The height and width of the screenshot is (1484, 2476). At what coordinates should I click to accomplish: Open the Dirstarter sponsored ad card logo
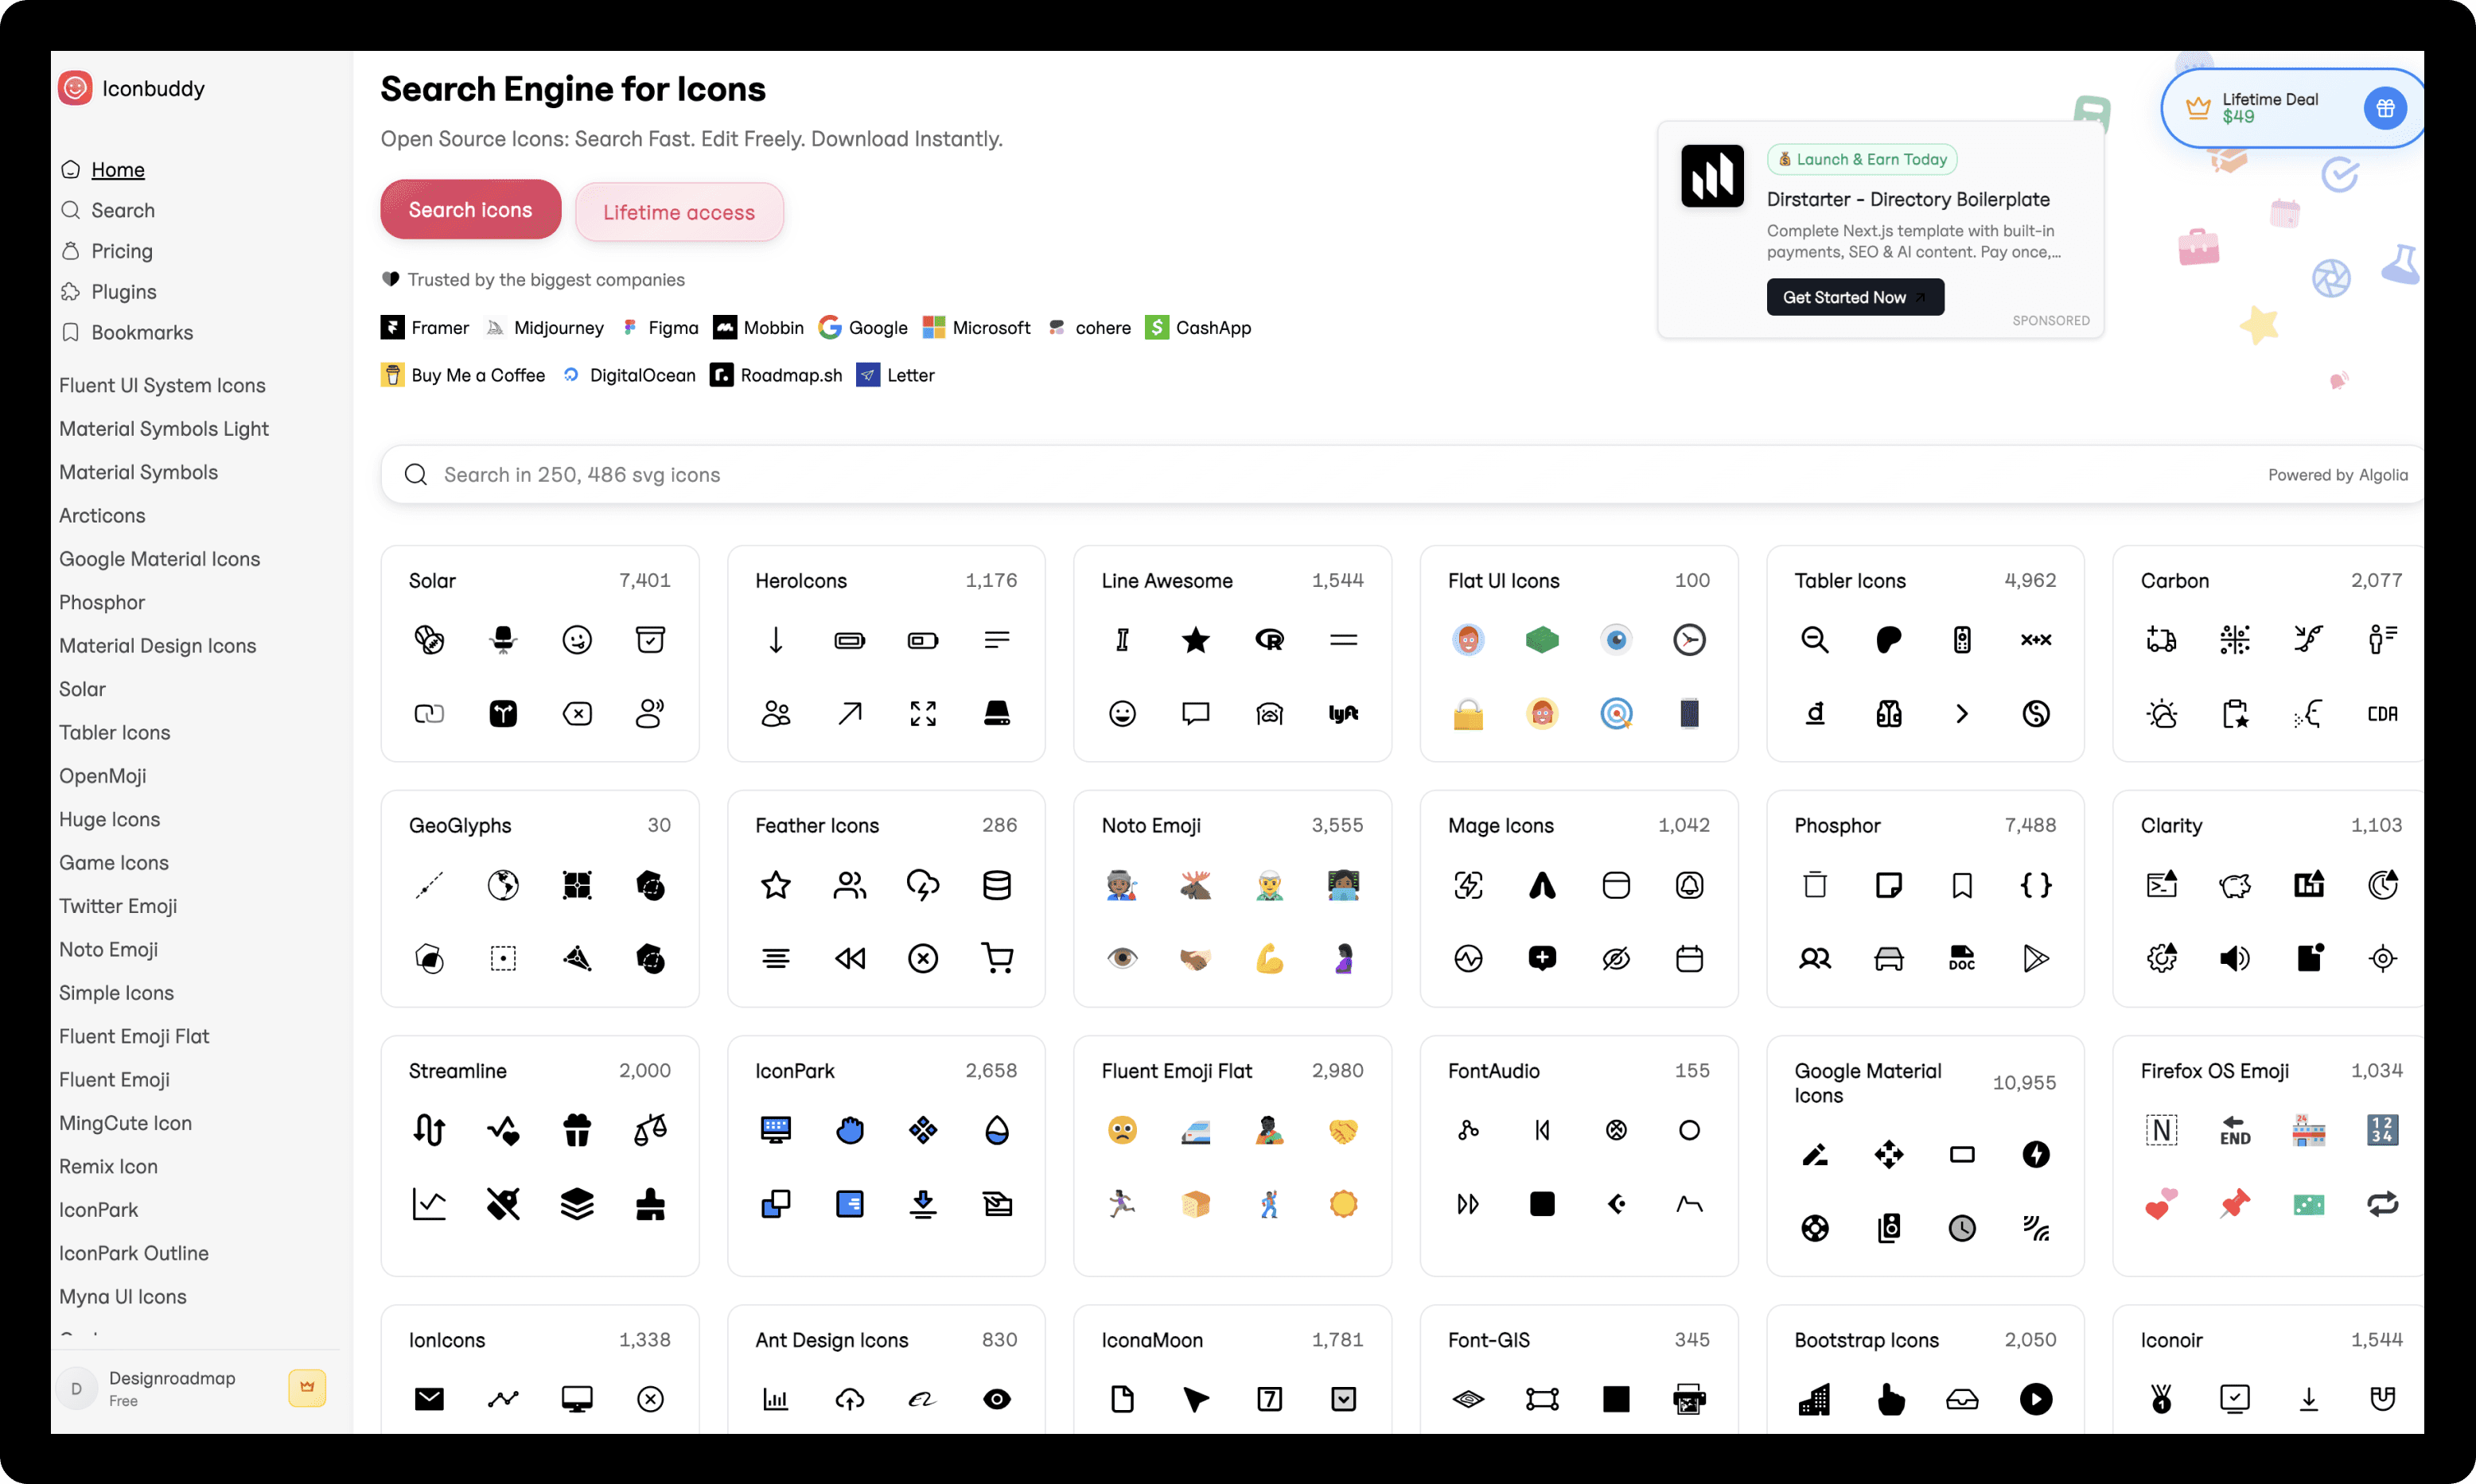pyautogui.click(x=1711, y=176)
